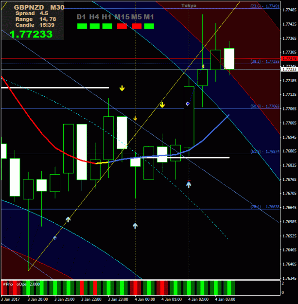Click the blue diamond marker on the tall green candle

click(x=188, y=104)
